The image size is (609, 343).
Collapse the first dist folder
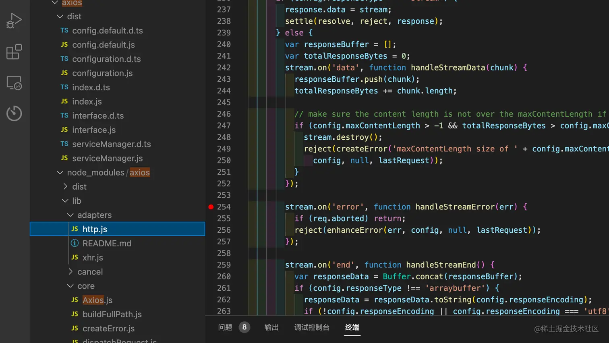tap(60, 17)
